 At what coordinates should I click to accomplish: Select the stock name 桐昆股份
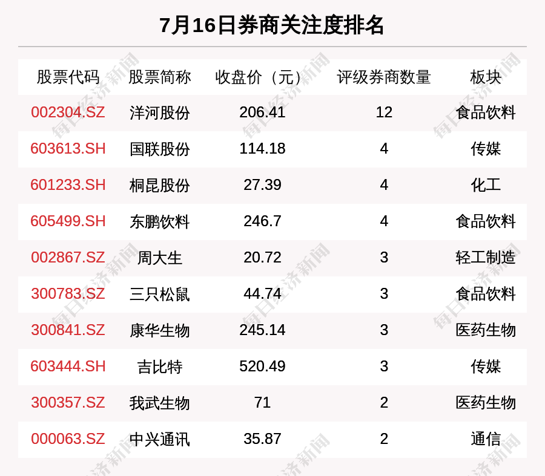pyautogui.click(x=159, y=185)
